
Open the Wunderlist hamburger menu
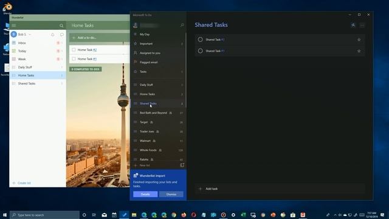click(13, 26)
